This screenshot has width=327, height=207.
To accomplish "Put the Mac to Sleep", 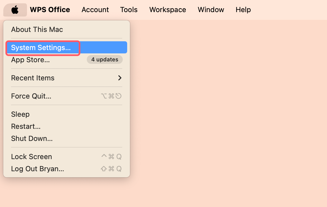I will pos(67,114).
